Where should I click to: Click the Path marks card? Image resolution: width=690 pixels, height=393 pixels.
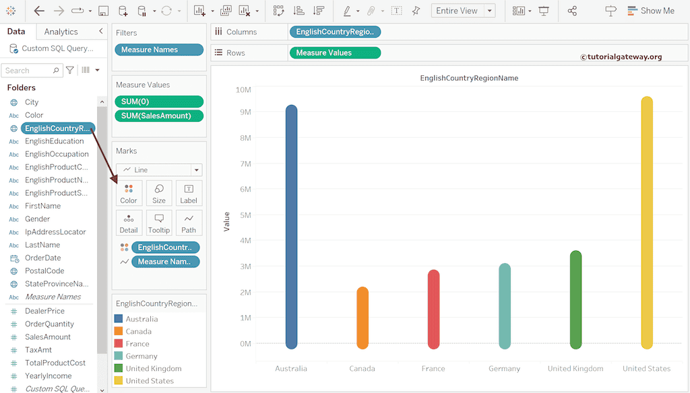189,223
